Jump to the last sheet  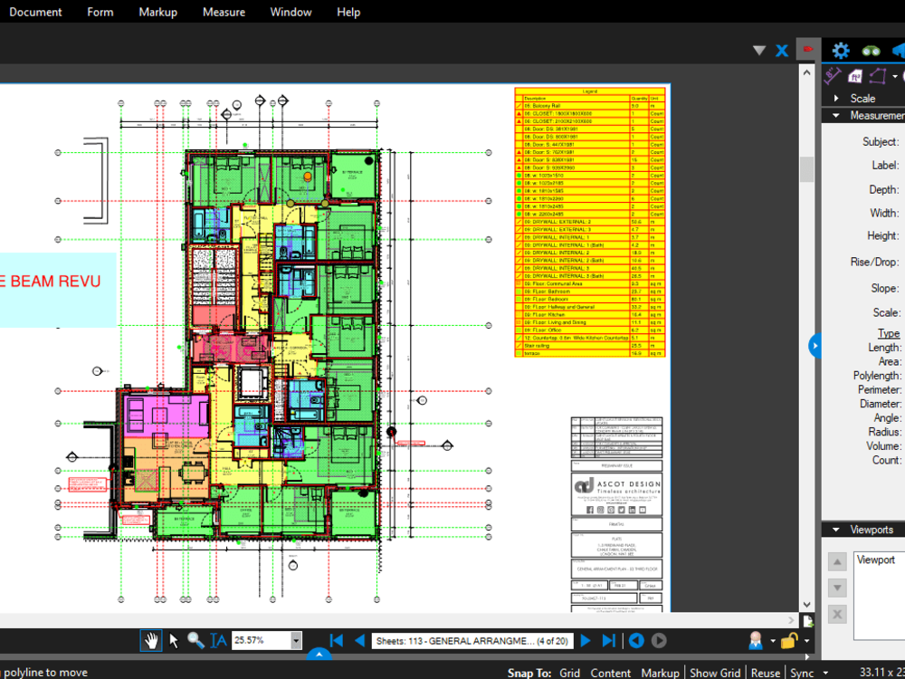[x=609, y=640]
